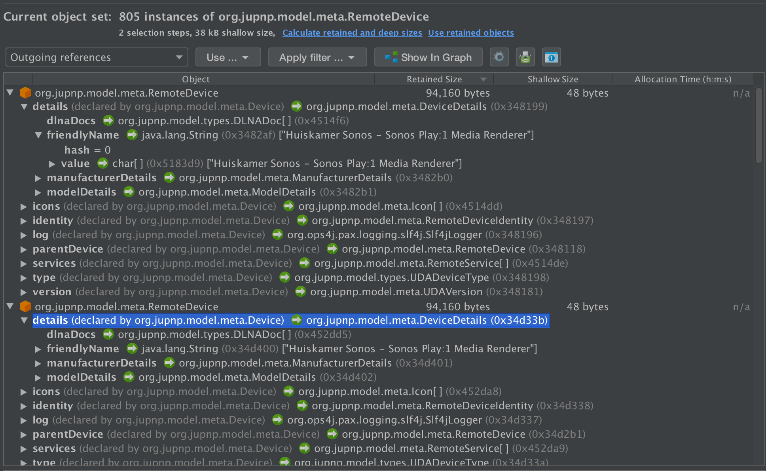766x471 pixels.
Task: Click reference arrow beside UDAVersion 0x348181
Action: [x=301, y=291]
